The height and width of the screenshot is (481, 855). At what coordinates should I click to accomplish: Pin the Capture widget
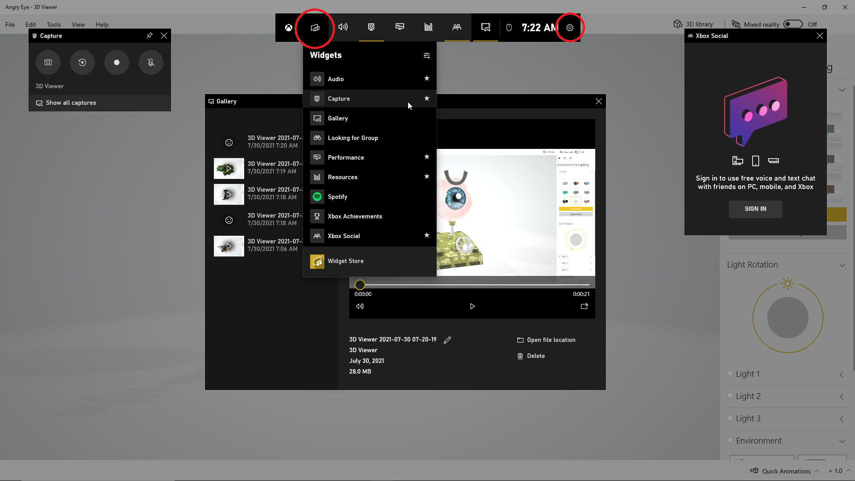tap(150, 36)
